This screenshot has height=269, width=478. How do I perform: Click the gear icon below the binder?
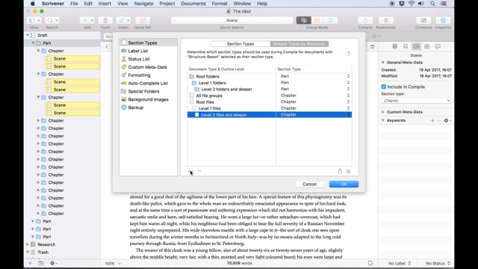[x=54, y=263]
